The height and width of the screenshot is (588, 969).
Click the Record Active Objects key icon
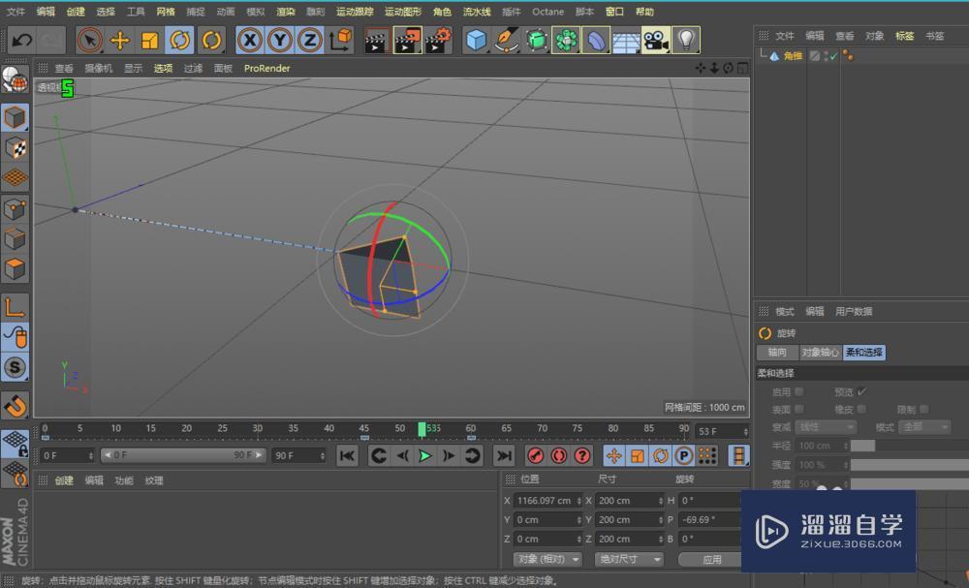535,456
